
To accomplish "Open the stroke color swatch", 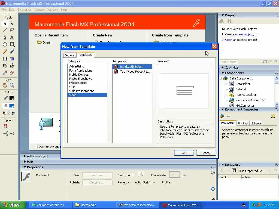I will coord(11,98).
